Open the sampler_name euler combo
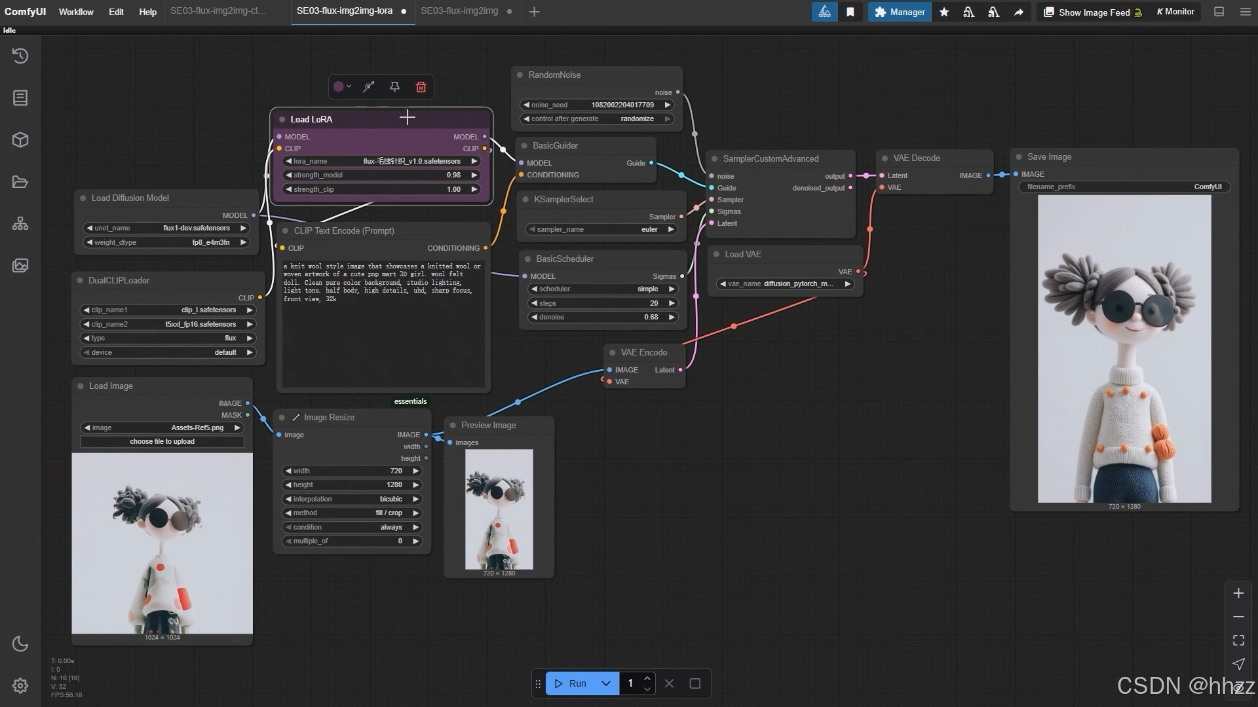 (601, 230)
